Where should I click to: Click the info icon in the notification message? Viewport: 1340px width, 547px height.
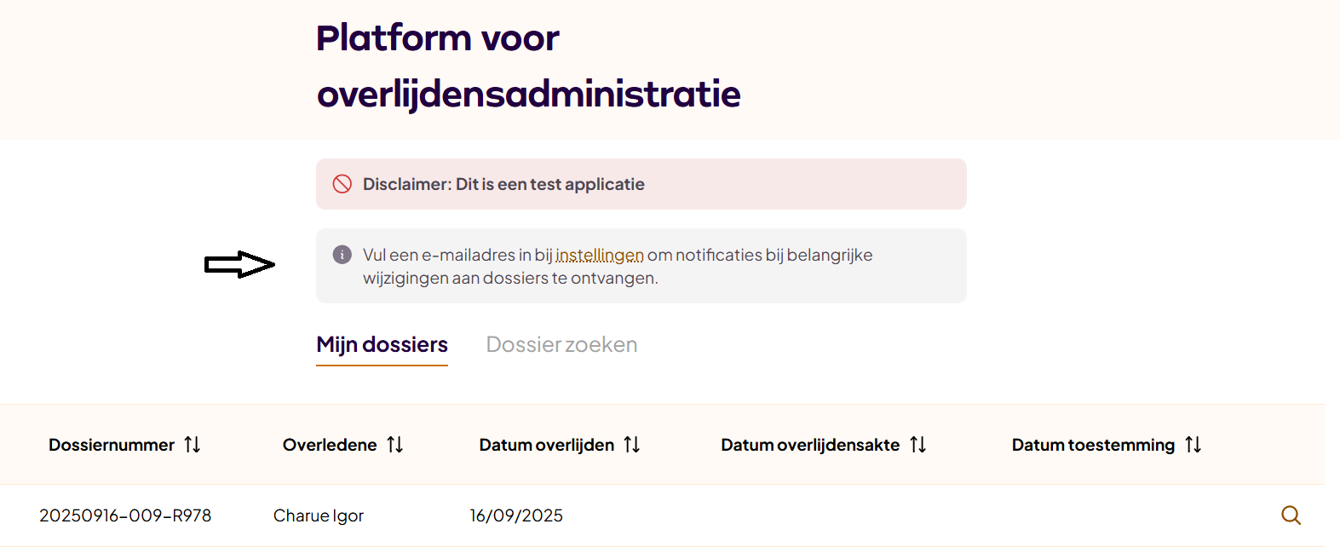[x=341, y=254]
